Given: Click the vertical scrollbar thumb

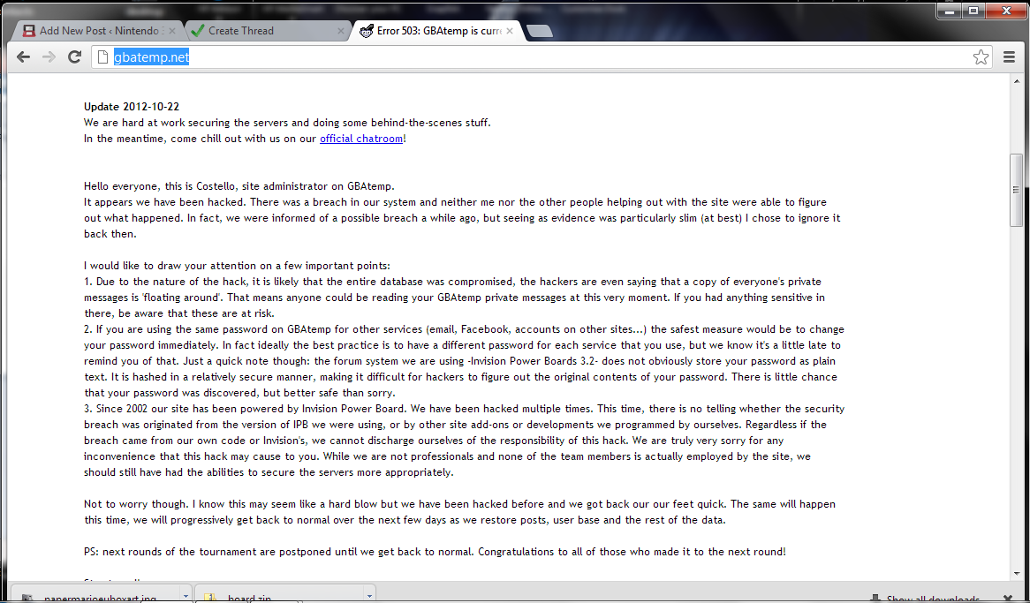Looking at the screenshot, I should tap(1016, 191).
